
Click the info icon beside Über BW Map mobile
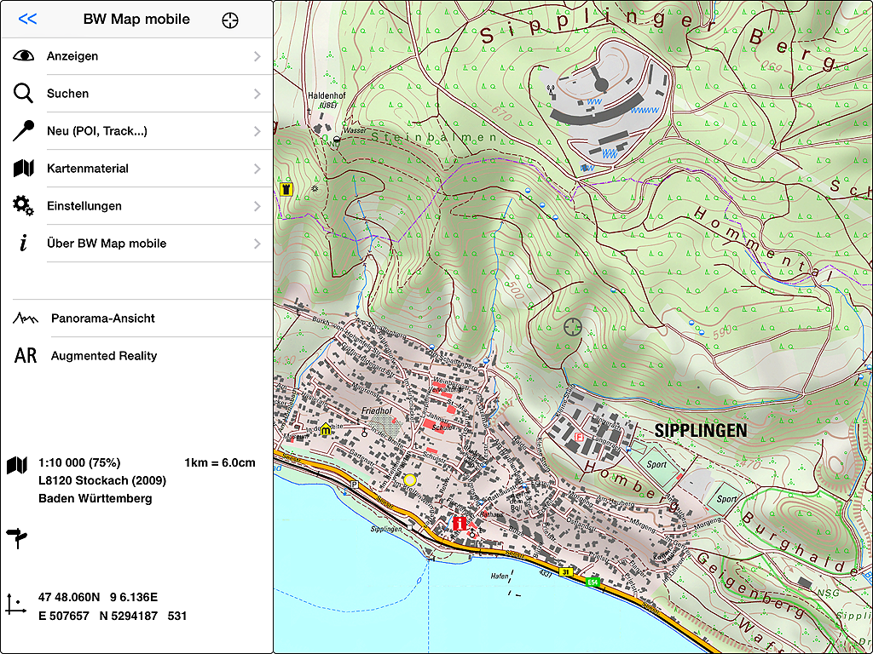[23, 244]
